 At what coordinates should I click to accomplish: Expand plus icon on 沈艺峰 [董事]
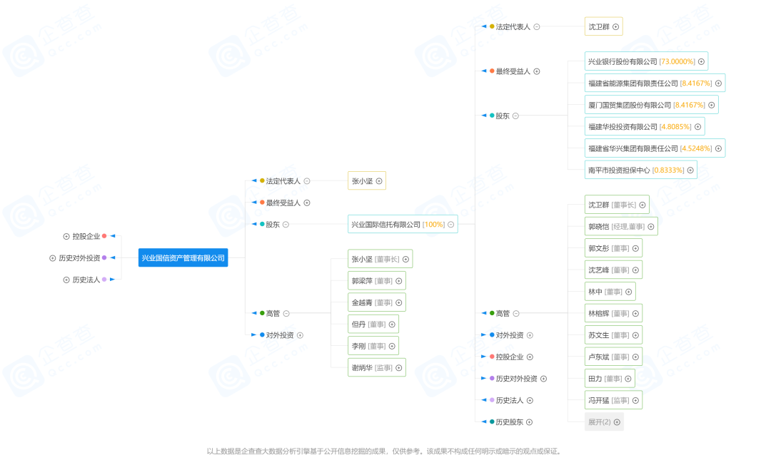click(636, 270)
